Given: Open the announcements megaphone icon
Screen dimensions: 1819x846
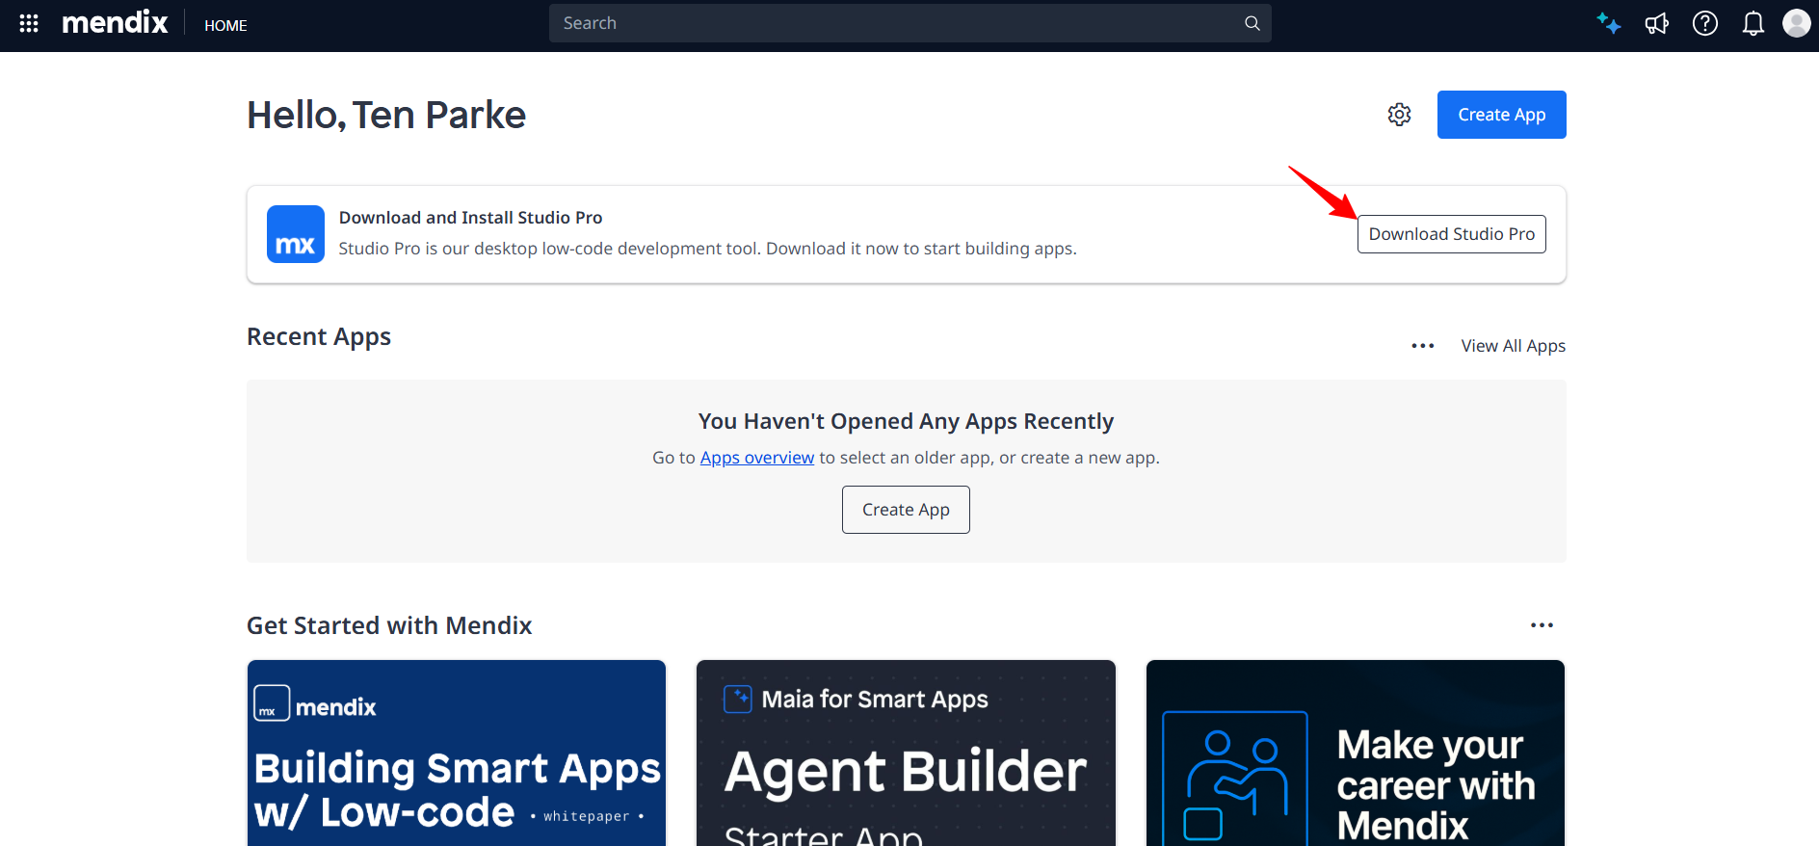Looking at the screenshot, I should pyautogui.click(x=1656, y=23).
